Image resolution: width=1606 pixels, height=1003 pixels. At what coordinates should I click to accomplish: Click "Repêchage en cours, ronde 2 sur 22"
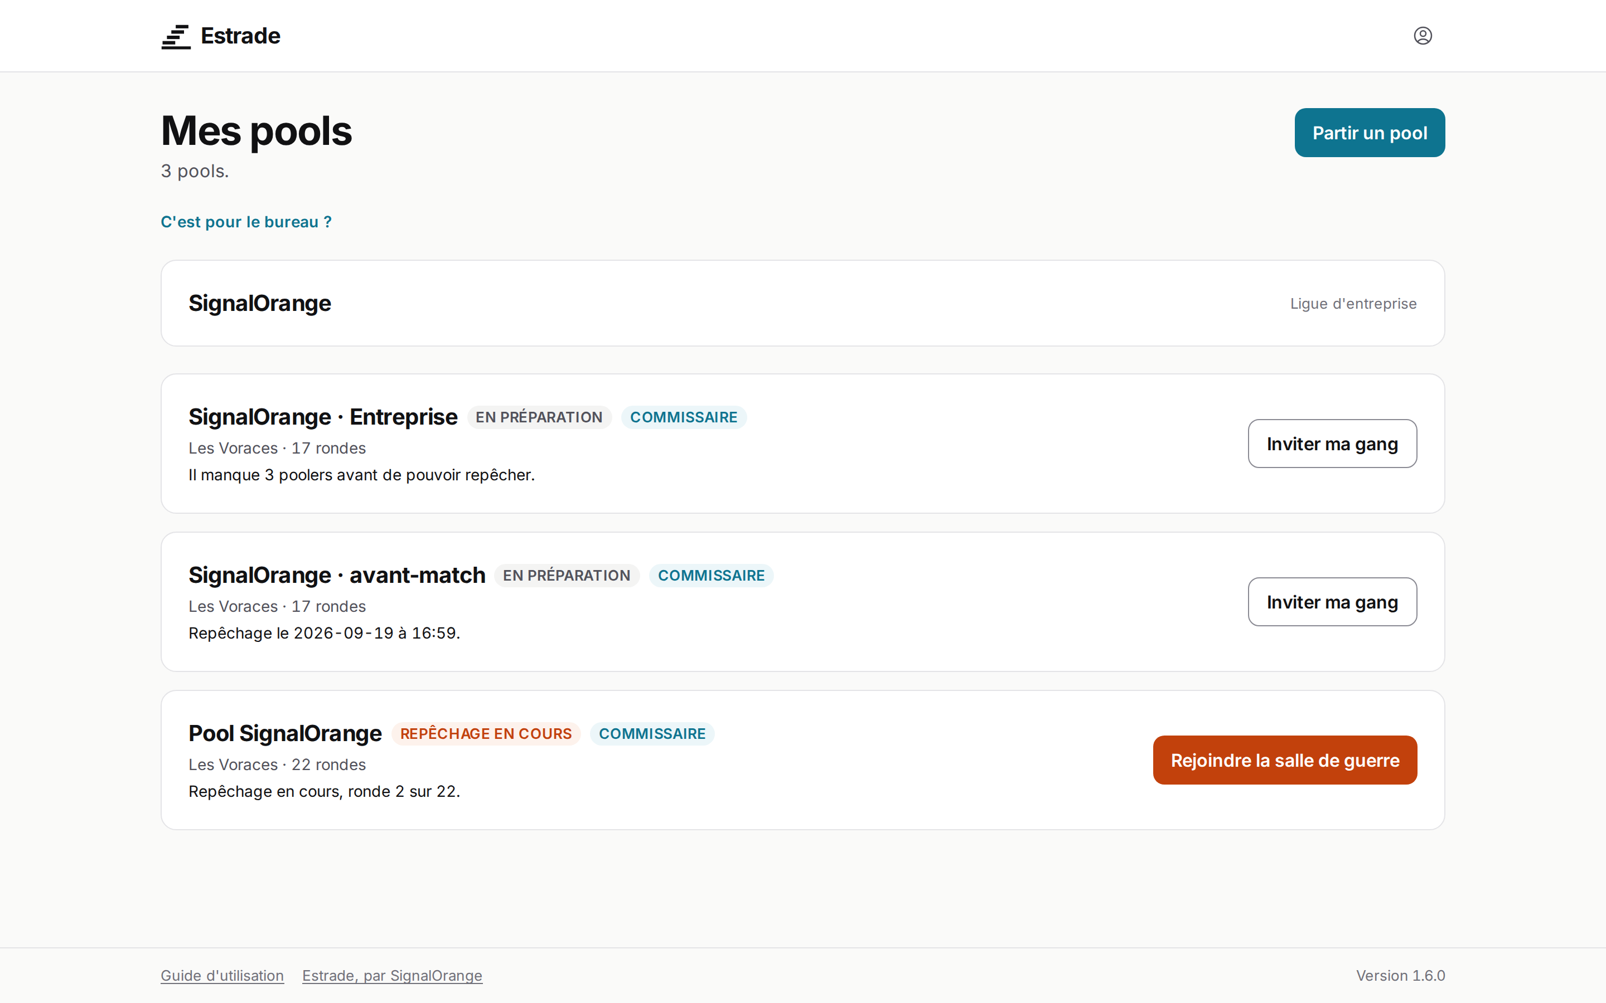click(325, 791)
